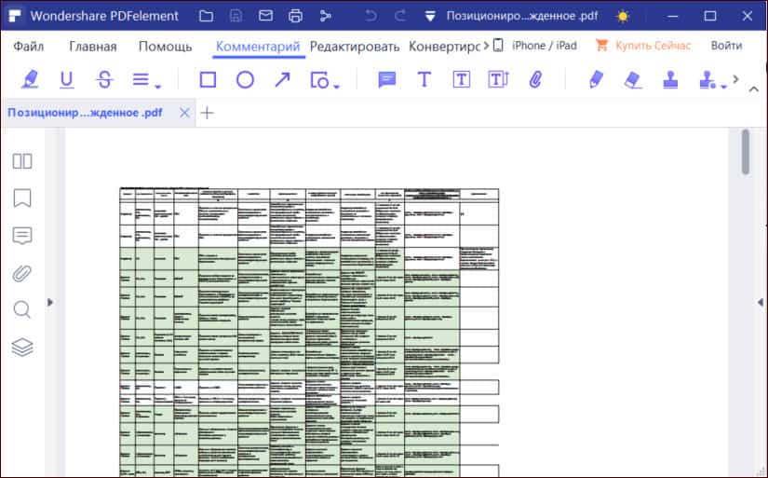This screenshot has height=478, width=768.
Task: Toggle the light/dark theme sun icon
Action: 623,17
